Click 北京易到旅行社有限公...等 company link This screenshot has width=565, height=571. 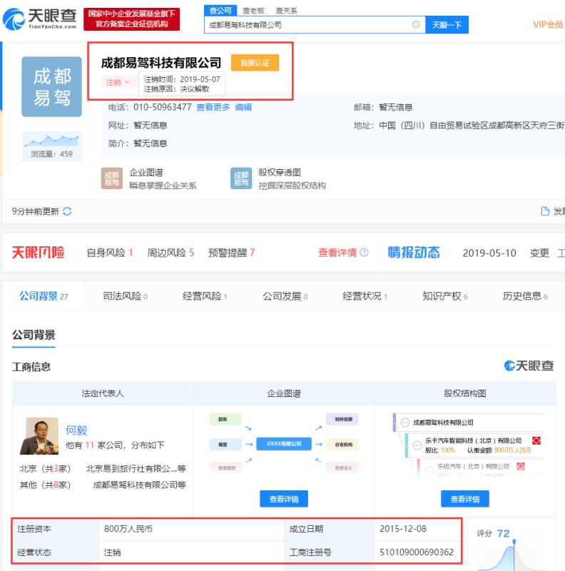(x=136, y=468)
